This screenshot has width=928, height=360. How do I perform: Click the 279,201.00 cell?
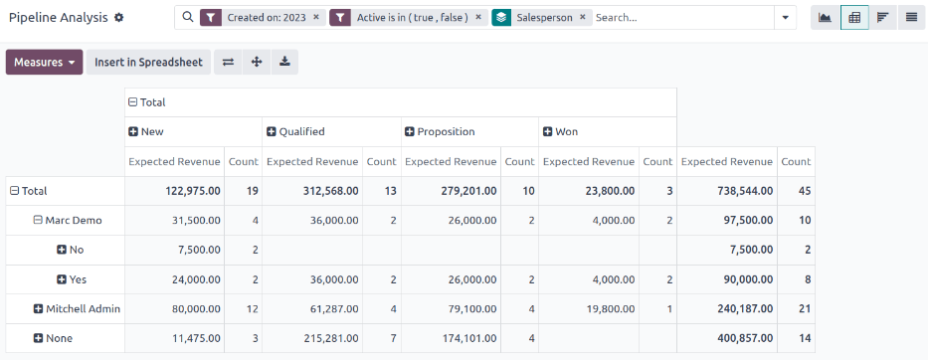point(451,191)
